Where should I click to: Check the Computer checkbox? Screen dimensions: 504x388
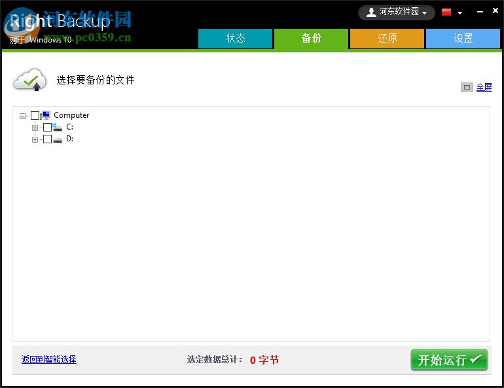point(35,115)
